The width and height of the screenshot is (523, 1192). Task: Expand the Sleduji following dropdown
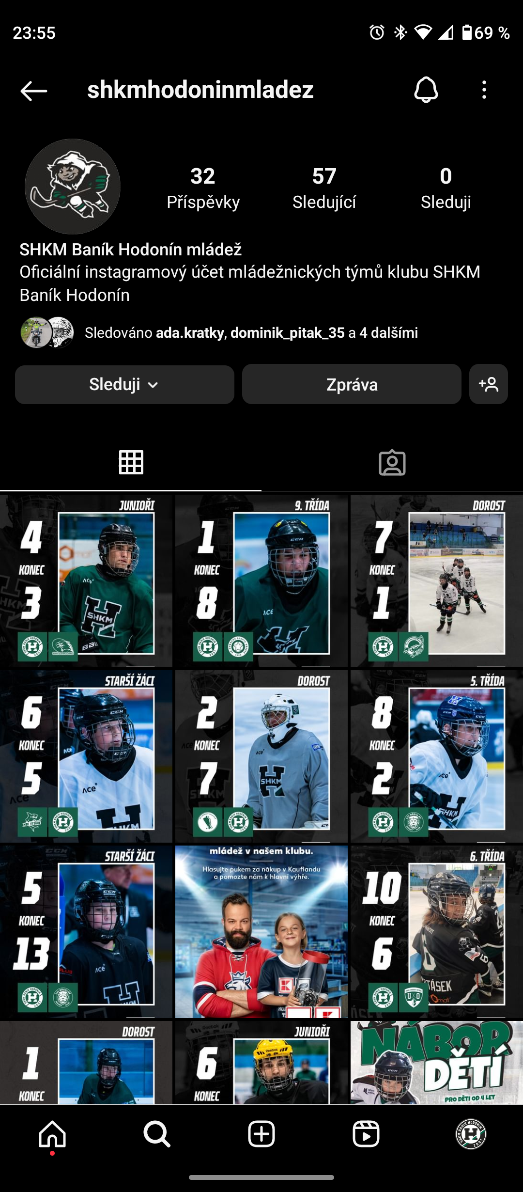click(124, 384)
